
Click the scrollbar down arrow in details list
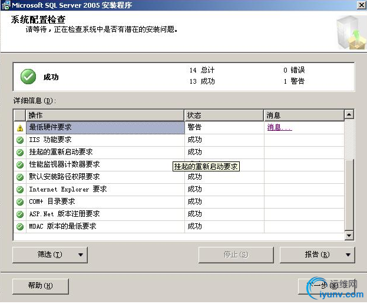pos(349,236)
